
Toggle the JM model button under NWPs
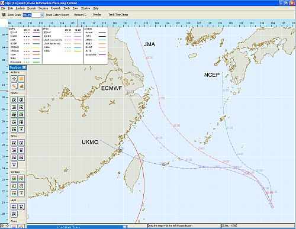pyautogui.click(x=14, y=107)
